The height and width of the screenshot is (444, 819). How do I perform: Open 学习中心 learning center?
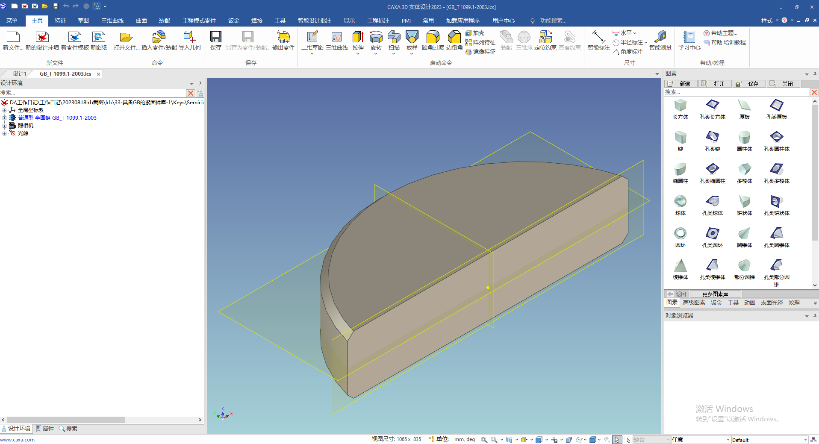689,41
